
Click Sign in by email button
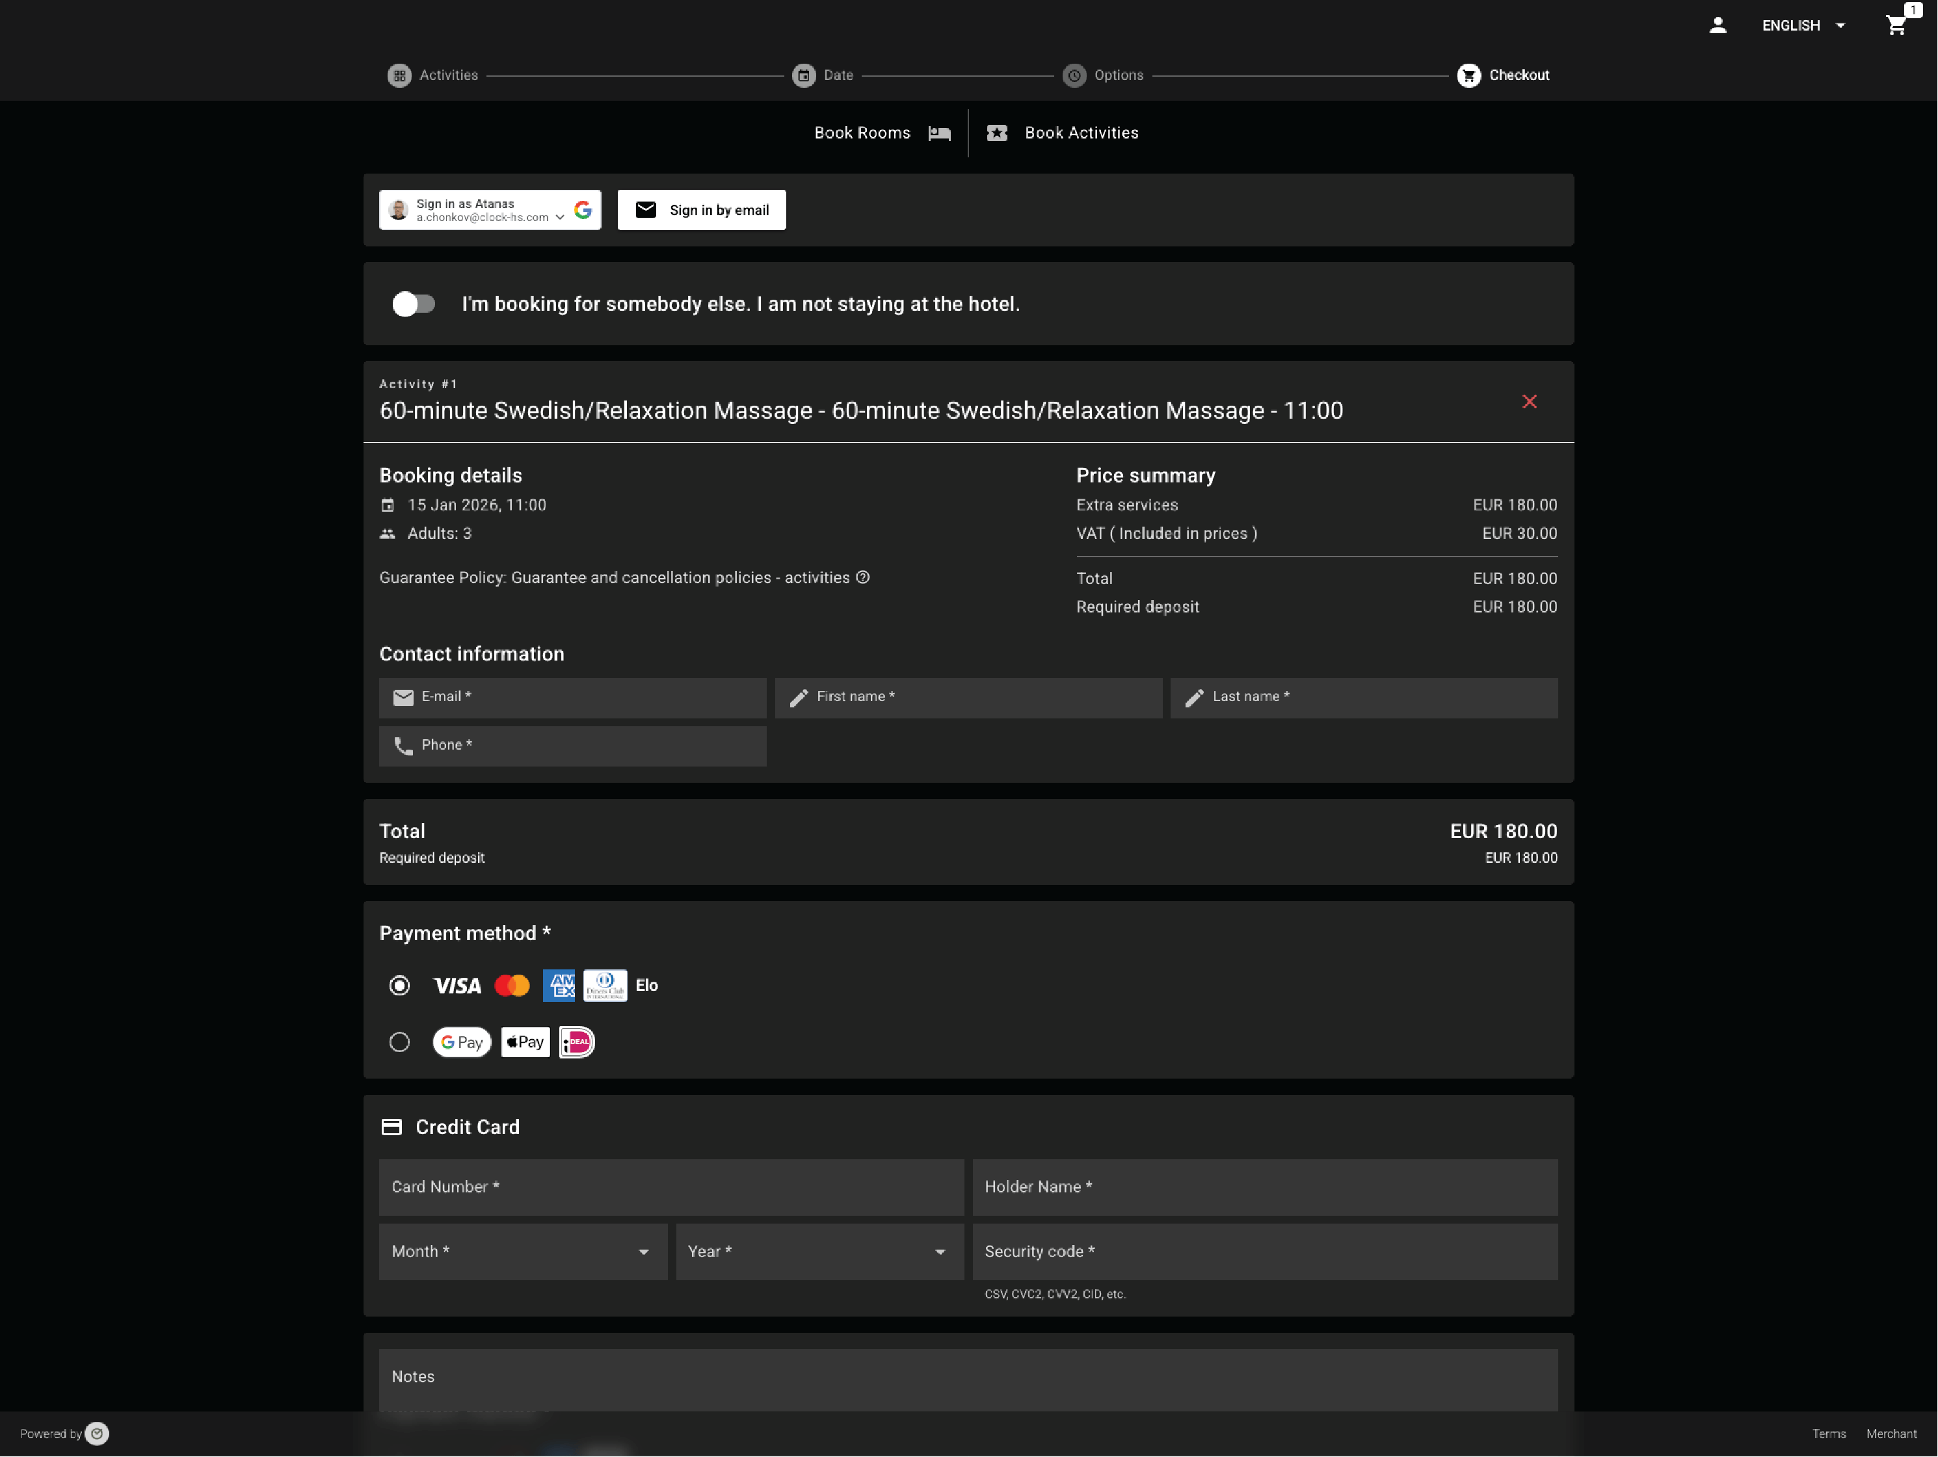coord(701,210)
